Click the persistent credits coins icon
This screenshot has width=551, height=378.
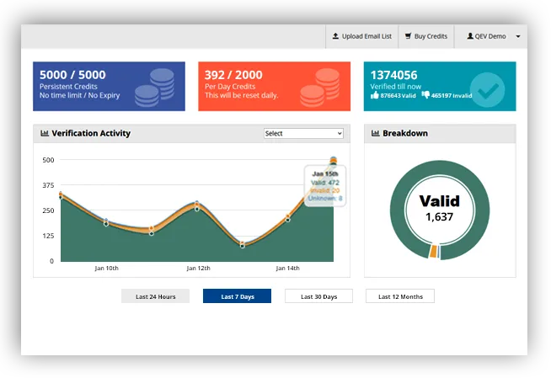[x=155, y=88]
